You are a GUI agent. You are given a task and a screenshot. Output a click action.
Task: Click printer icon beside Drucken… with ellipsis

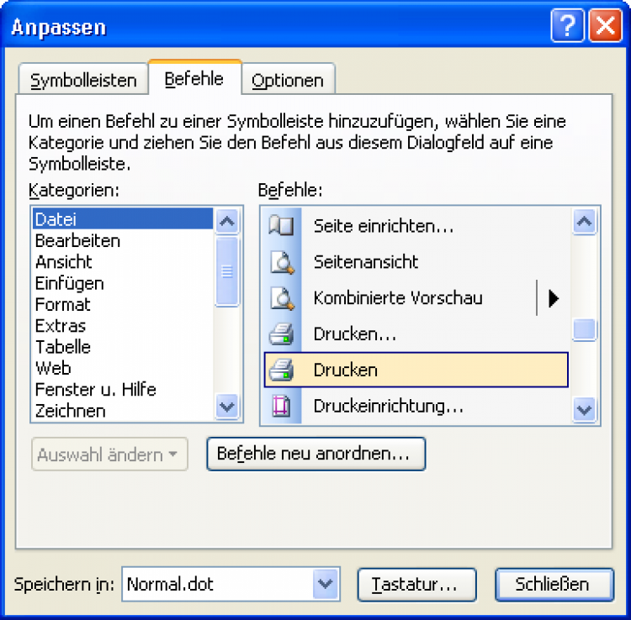pos(280,334)
